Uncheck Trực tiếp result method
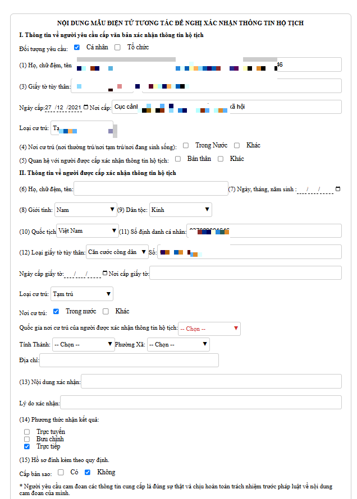This screenshot has width=357, height=499. [27, 446]
